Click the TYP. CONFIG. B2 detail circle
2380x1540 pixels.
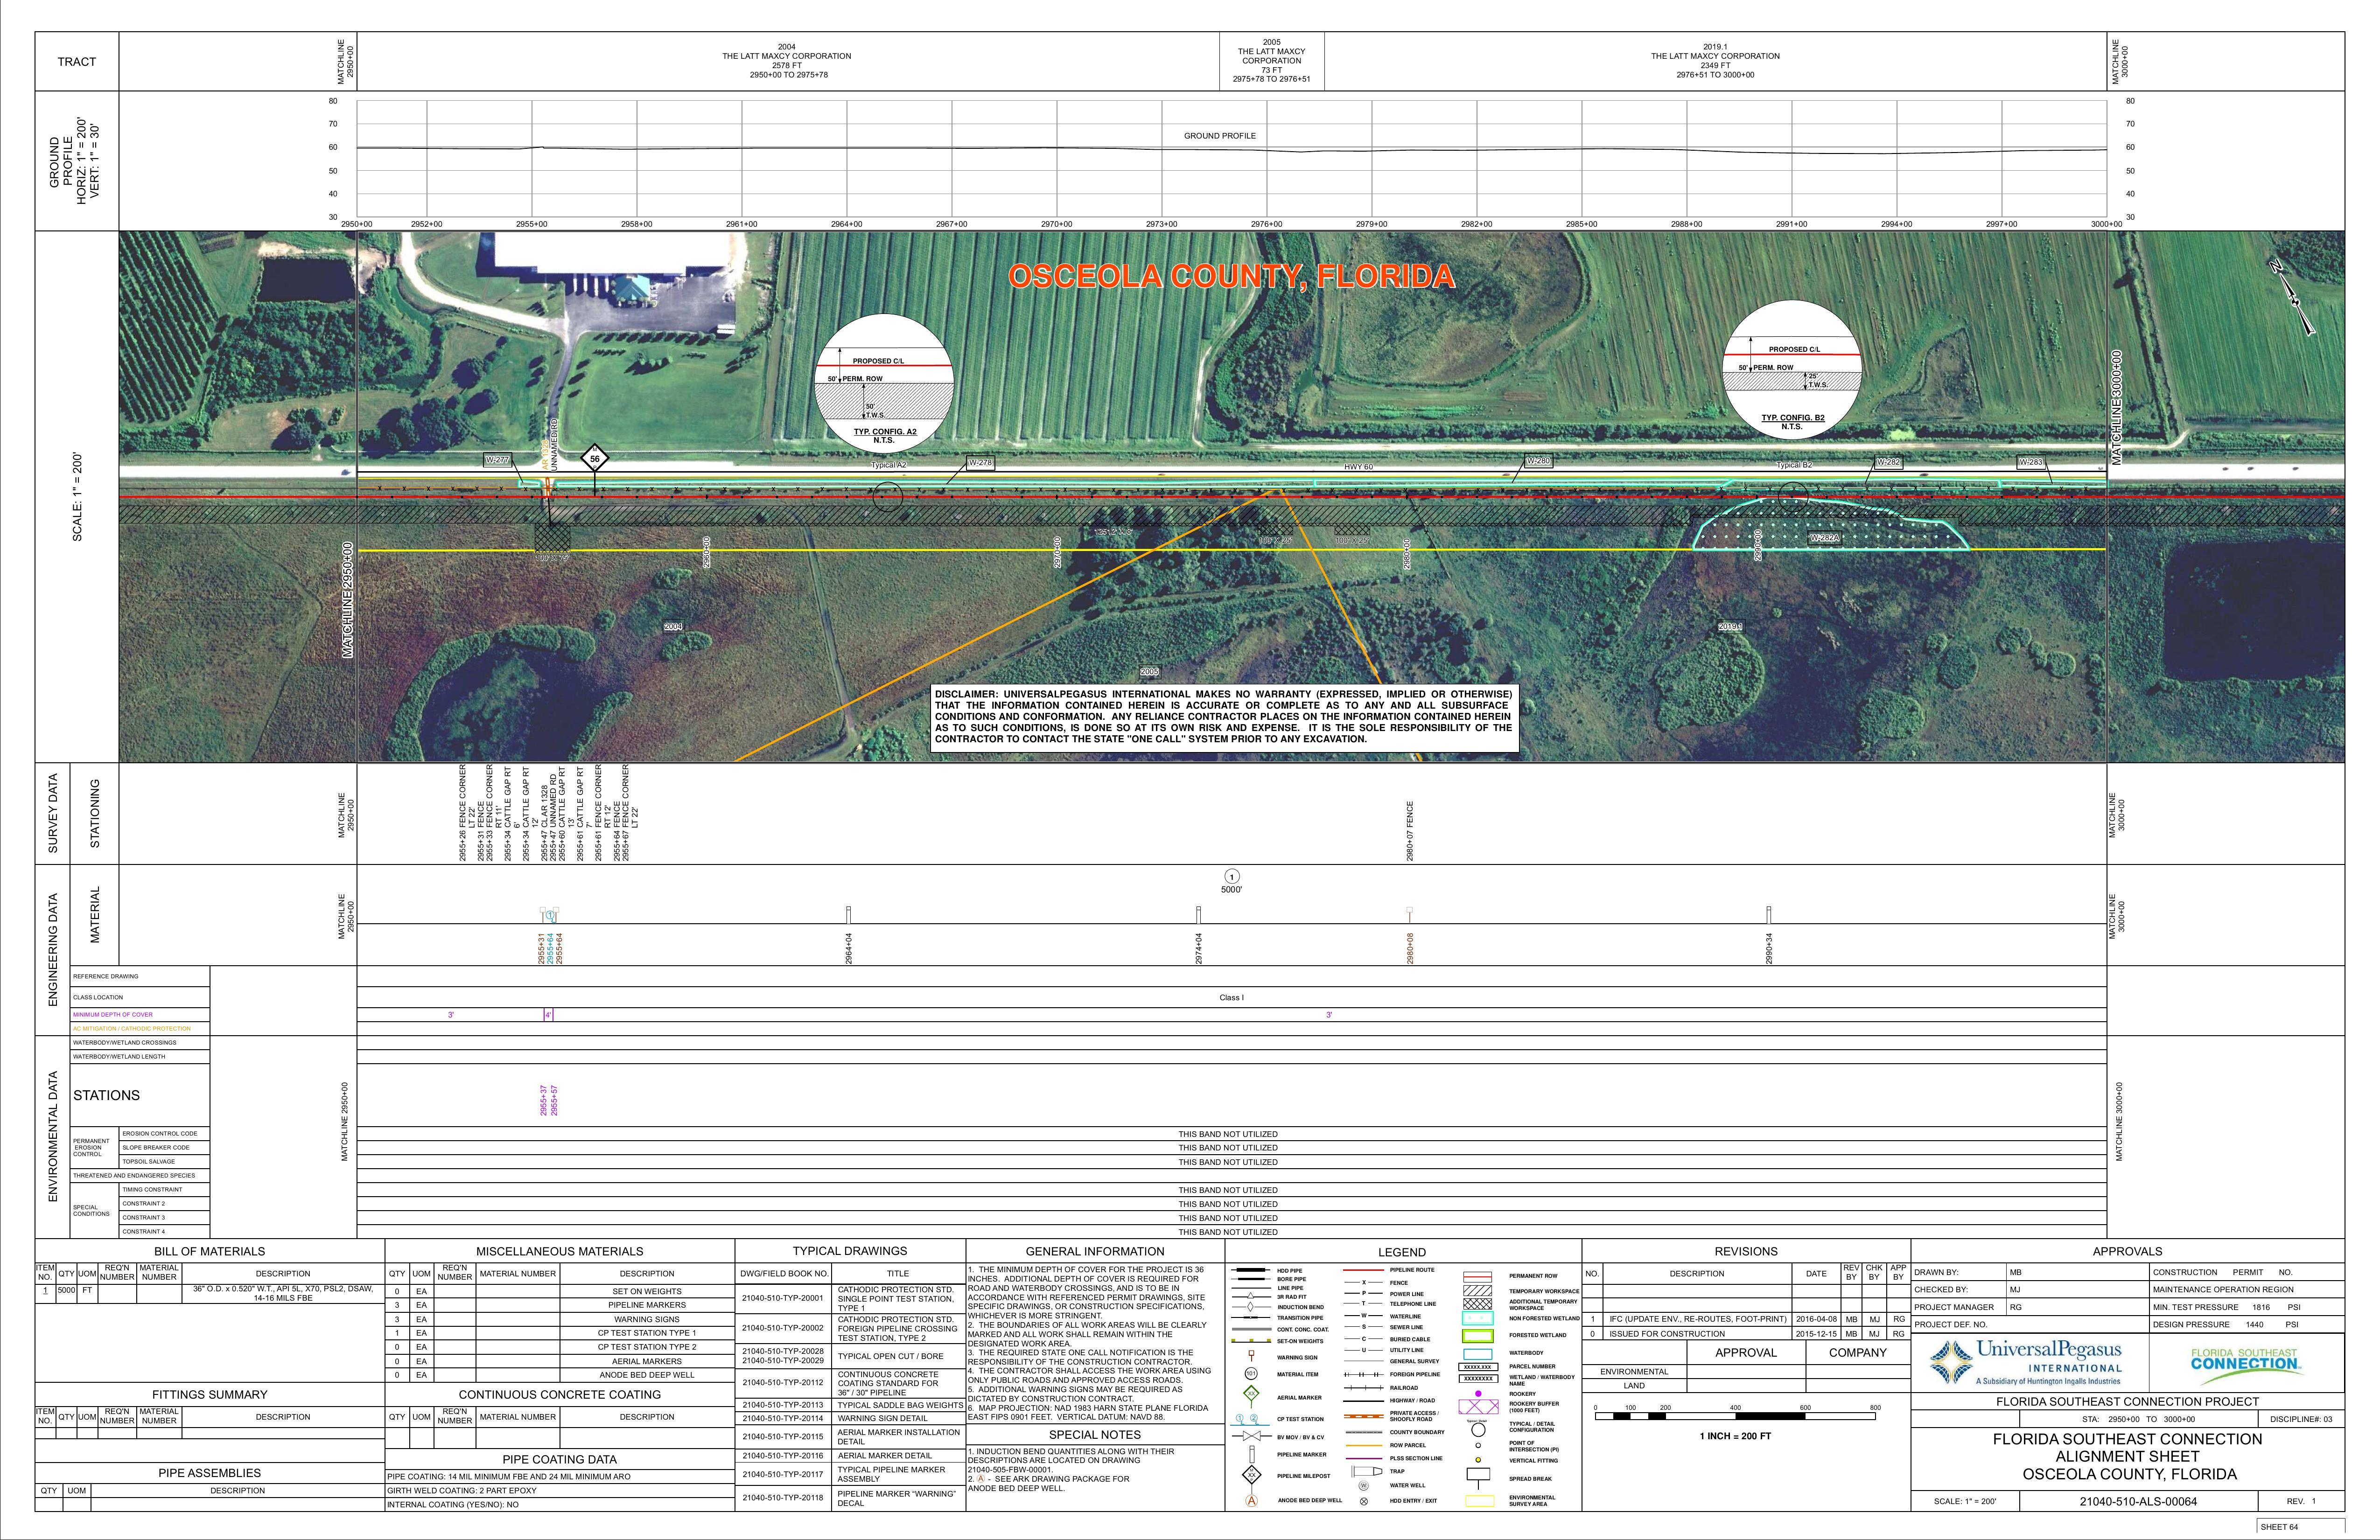click(1793, 369)
